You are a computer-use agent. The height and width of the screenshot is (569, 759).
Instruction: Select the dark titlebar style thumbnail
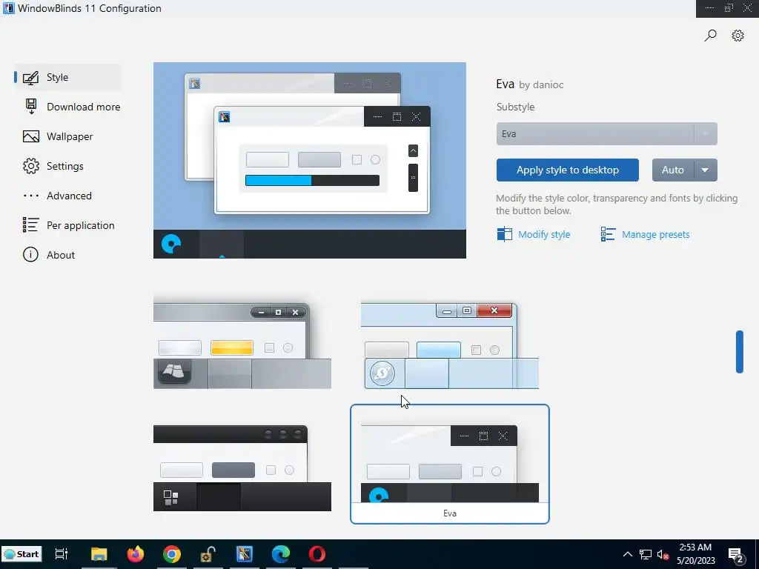[242, 467]
